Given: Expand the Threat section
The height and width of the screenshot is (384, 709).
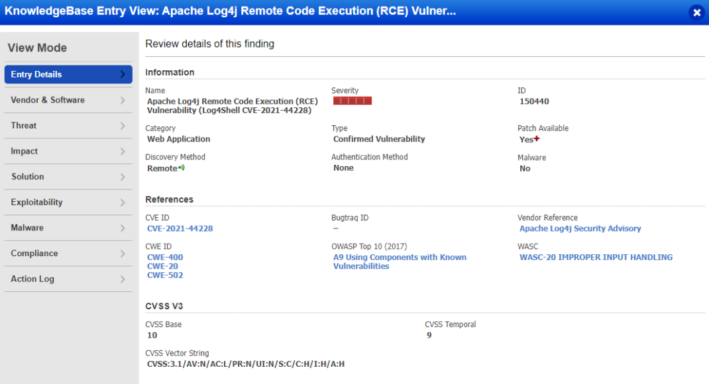Looking at the screenshot, I should [68, 125].
